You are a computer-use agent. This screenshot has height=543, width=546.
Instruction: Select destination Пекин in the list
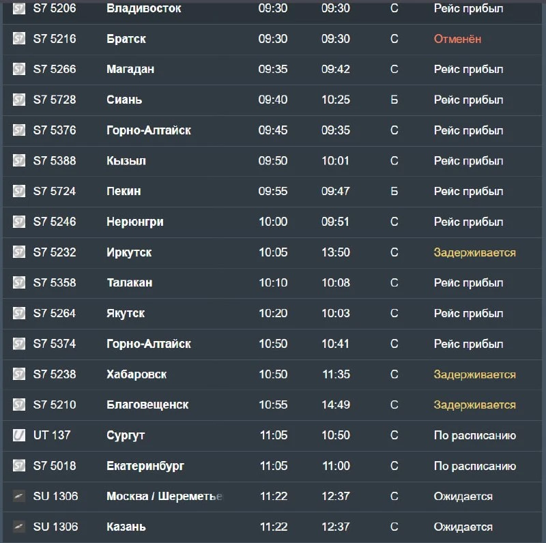click(x=124, y=191)
